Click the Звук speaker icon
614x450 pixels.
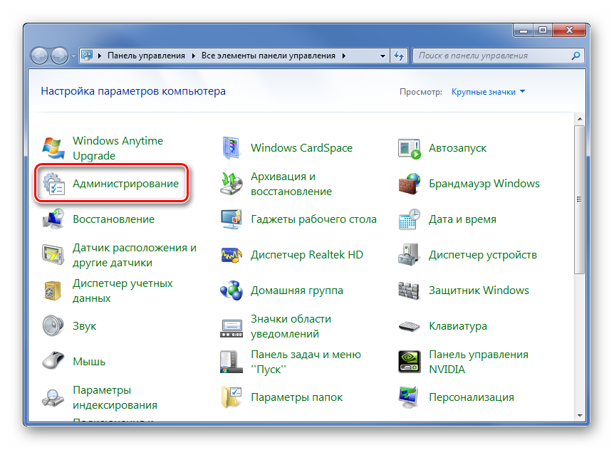coord(53,326)
